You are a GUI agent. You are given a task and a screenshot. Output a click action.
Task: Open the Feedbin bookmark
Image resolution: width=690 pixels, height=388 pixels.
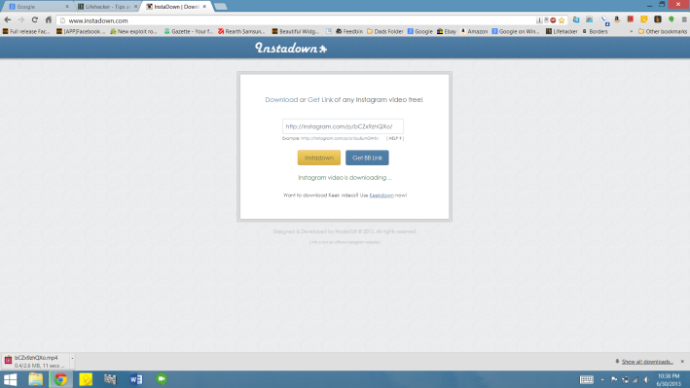349,31
